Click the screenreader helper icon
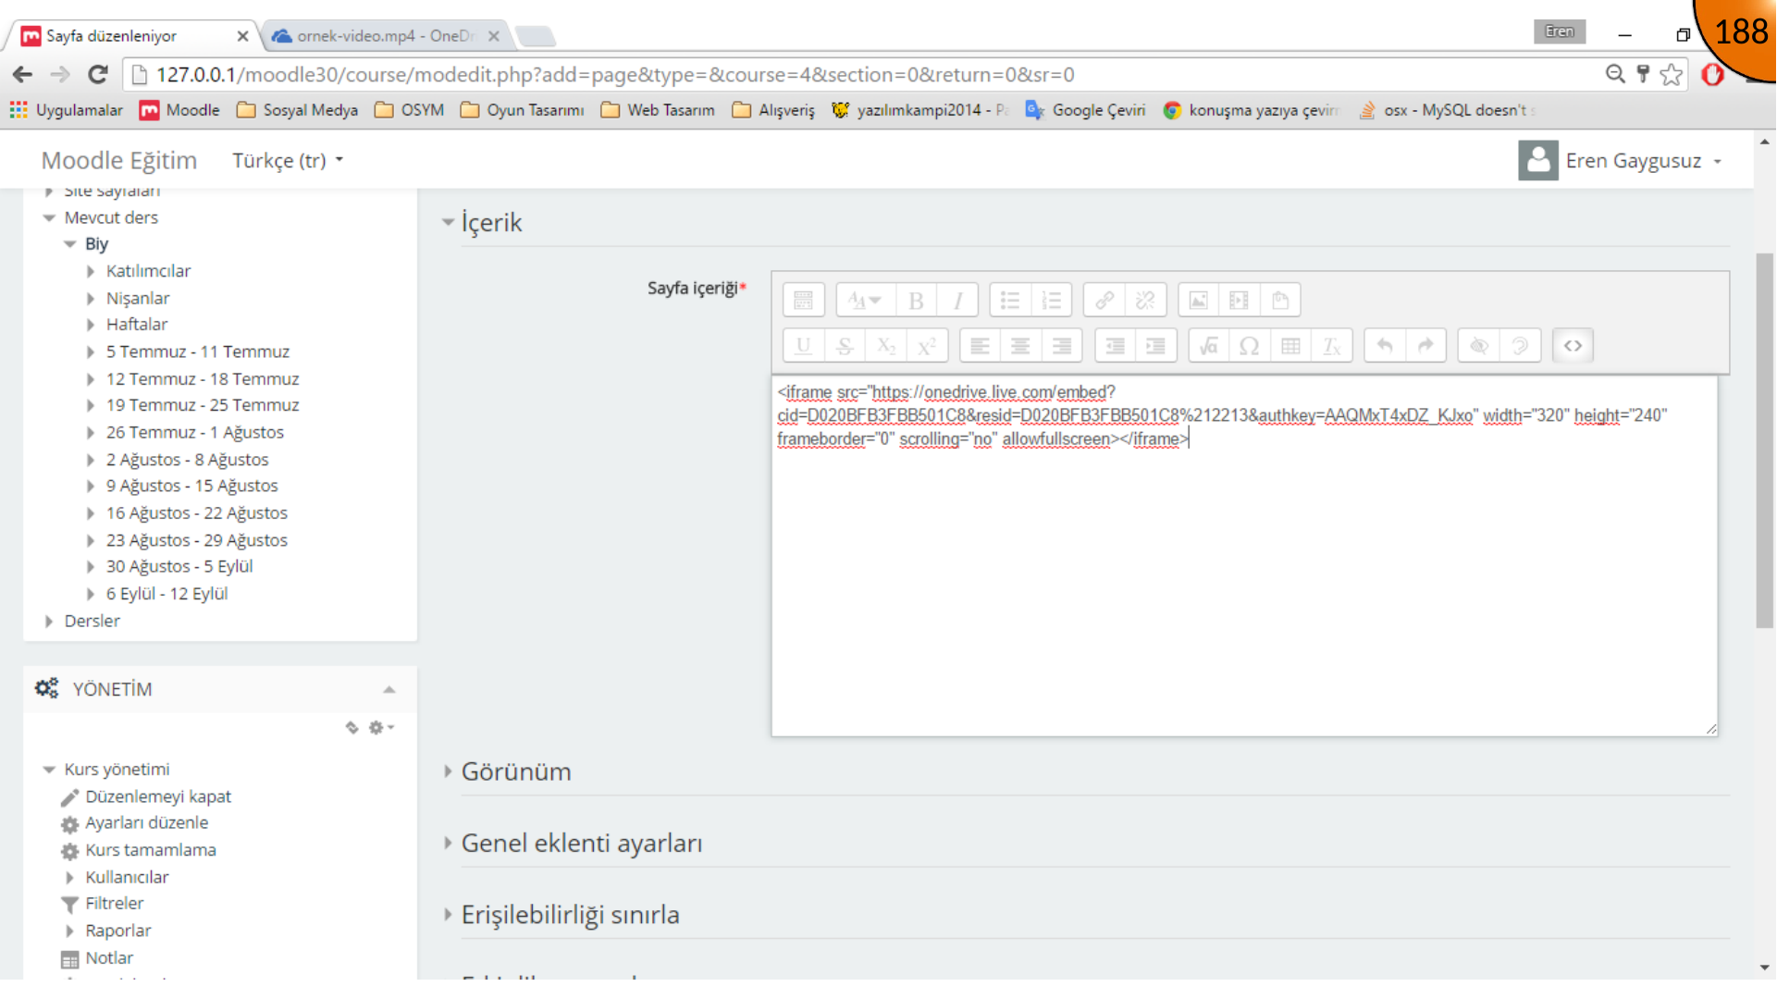 (x=1520, y=346)
